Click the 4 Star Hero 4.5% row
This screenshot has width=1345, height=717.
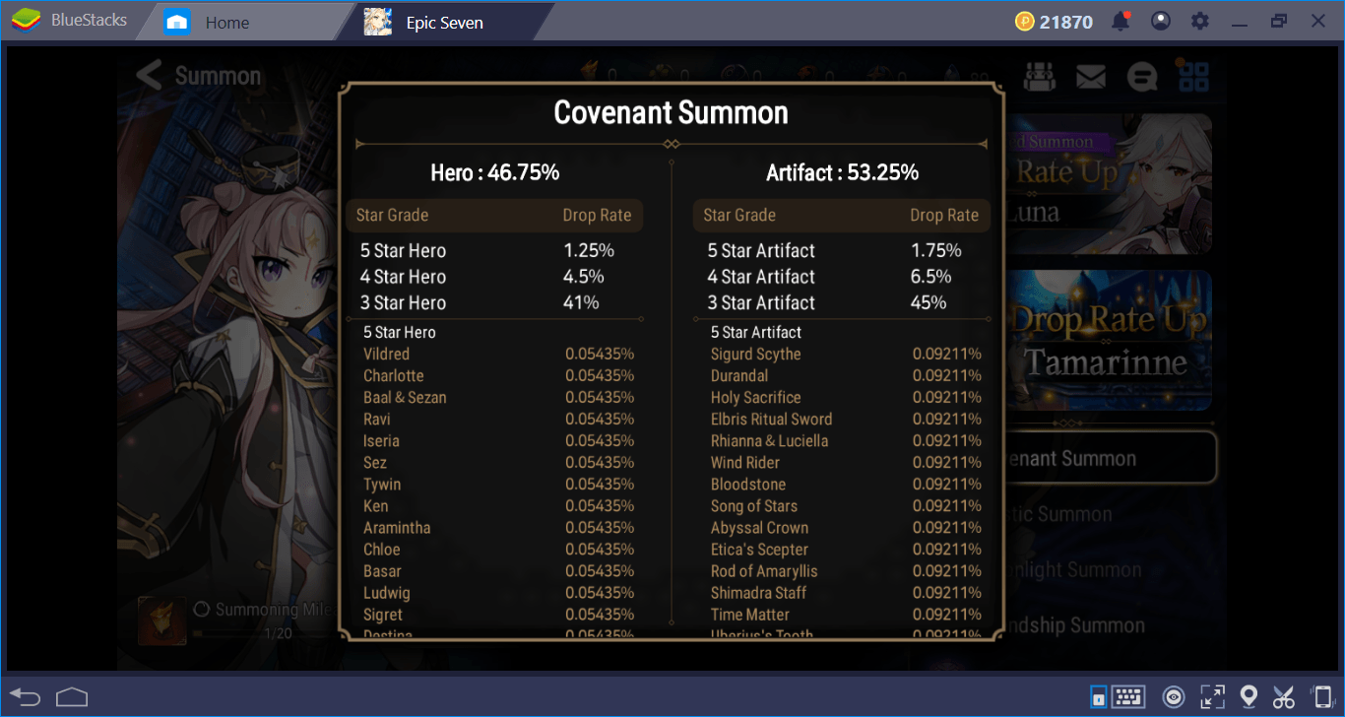494,277
